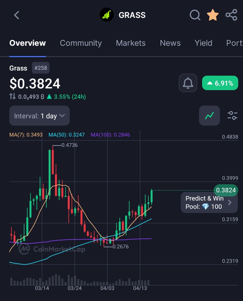Tap the GRASS coin logo
This screenshot has width=243, height=301.
(x=107, y=15)
